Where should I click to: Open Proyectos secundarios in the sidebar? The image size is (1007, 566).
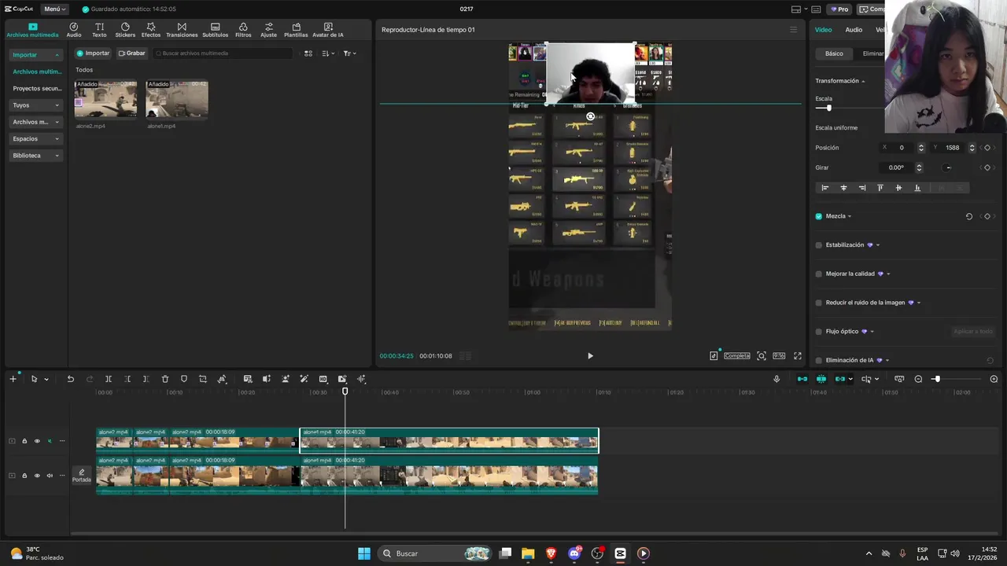point(37,89)
